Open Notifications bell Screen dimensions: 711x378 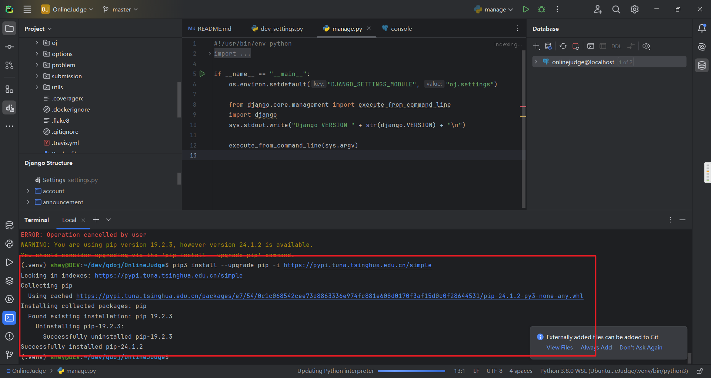click(x=702, y=29)
